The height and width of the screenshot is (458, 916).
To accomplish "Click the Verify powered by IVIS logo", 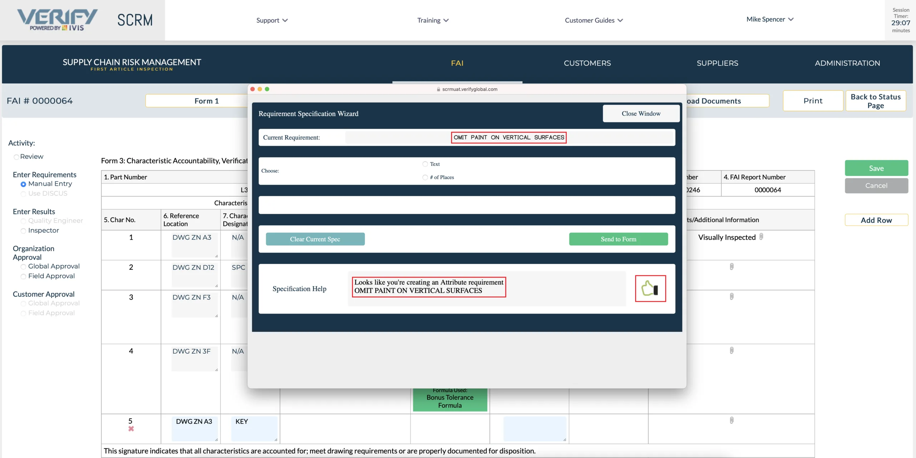I will click(57, 20).
